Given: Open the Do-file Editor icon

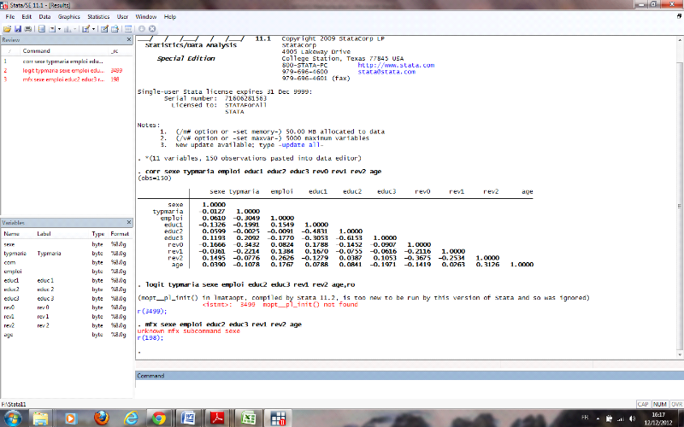Looking at the screenshot, I should click(x=86, y=29).
